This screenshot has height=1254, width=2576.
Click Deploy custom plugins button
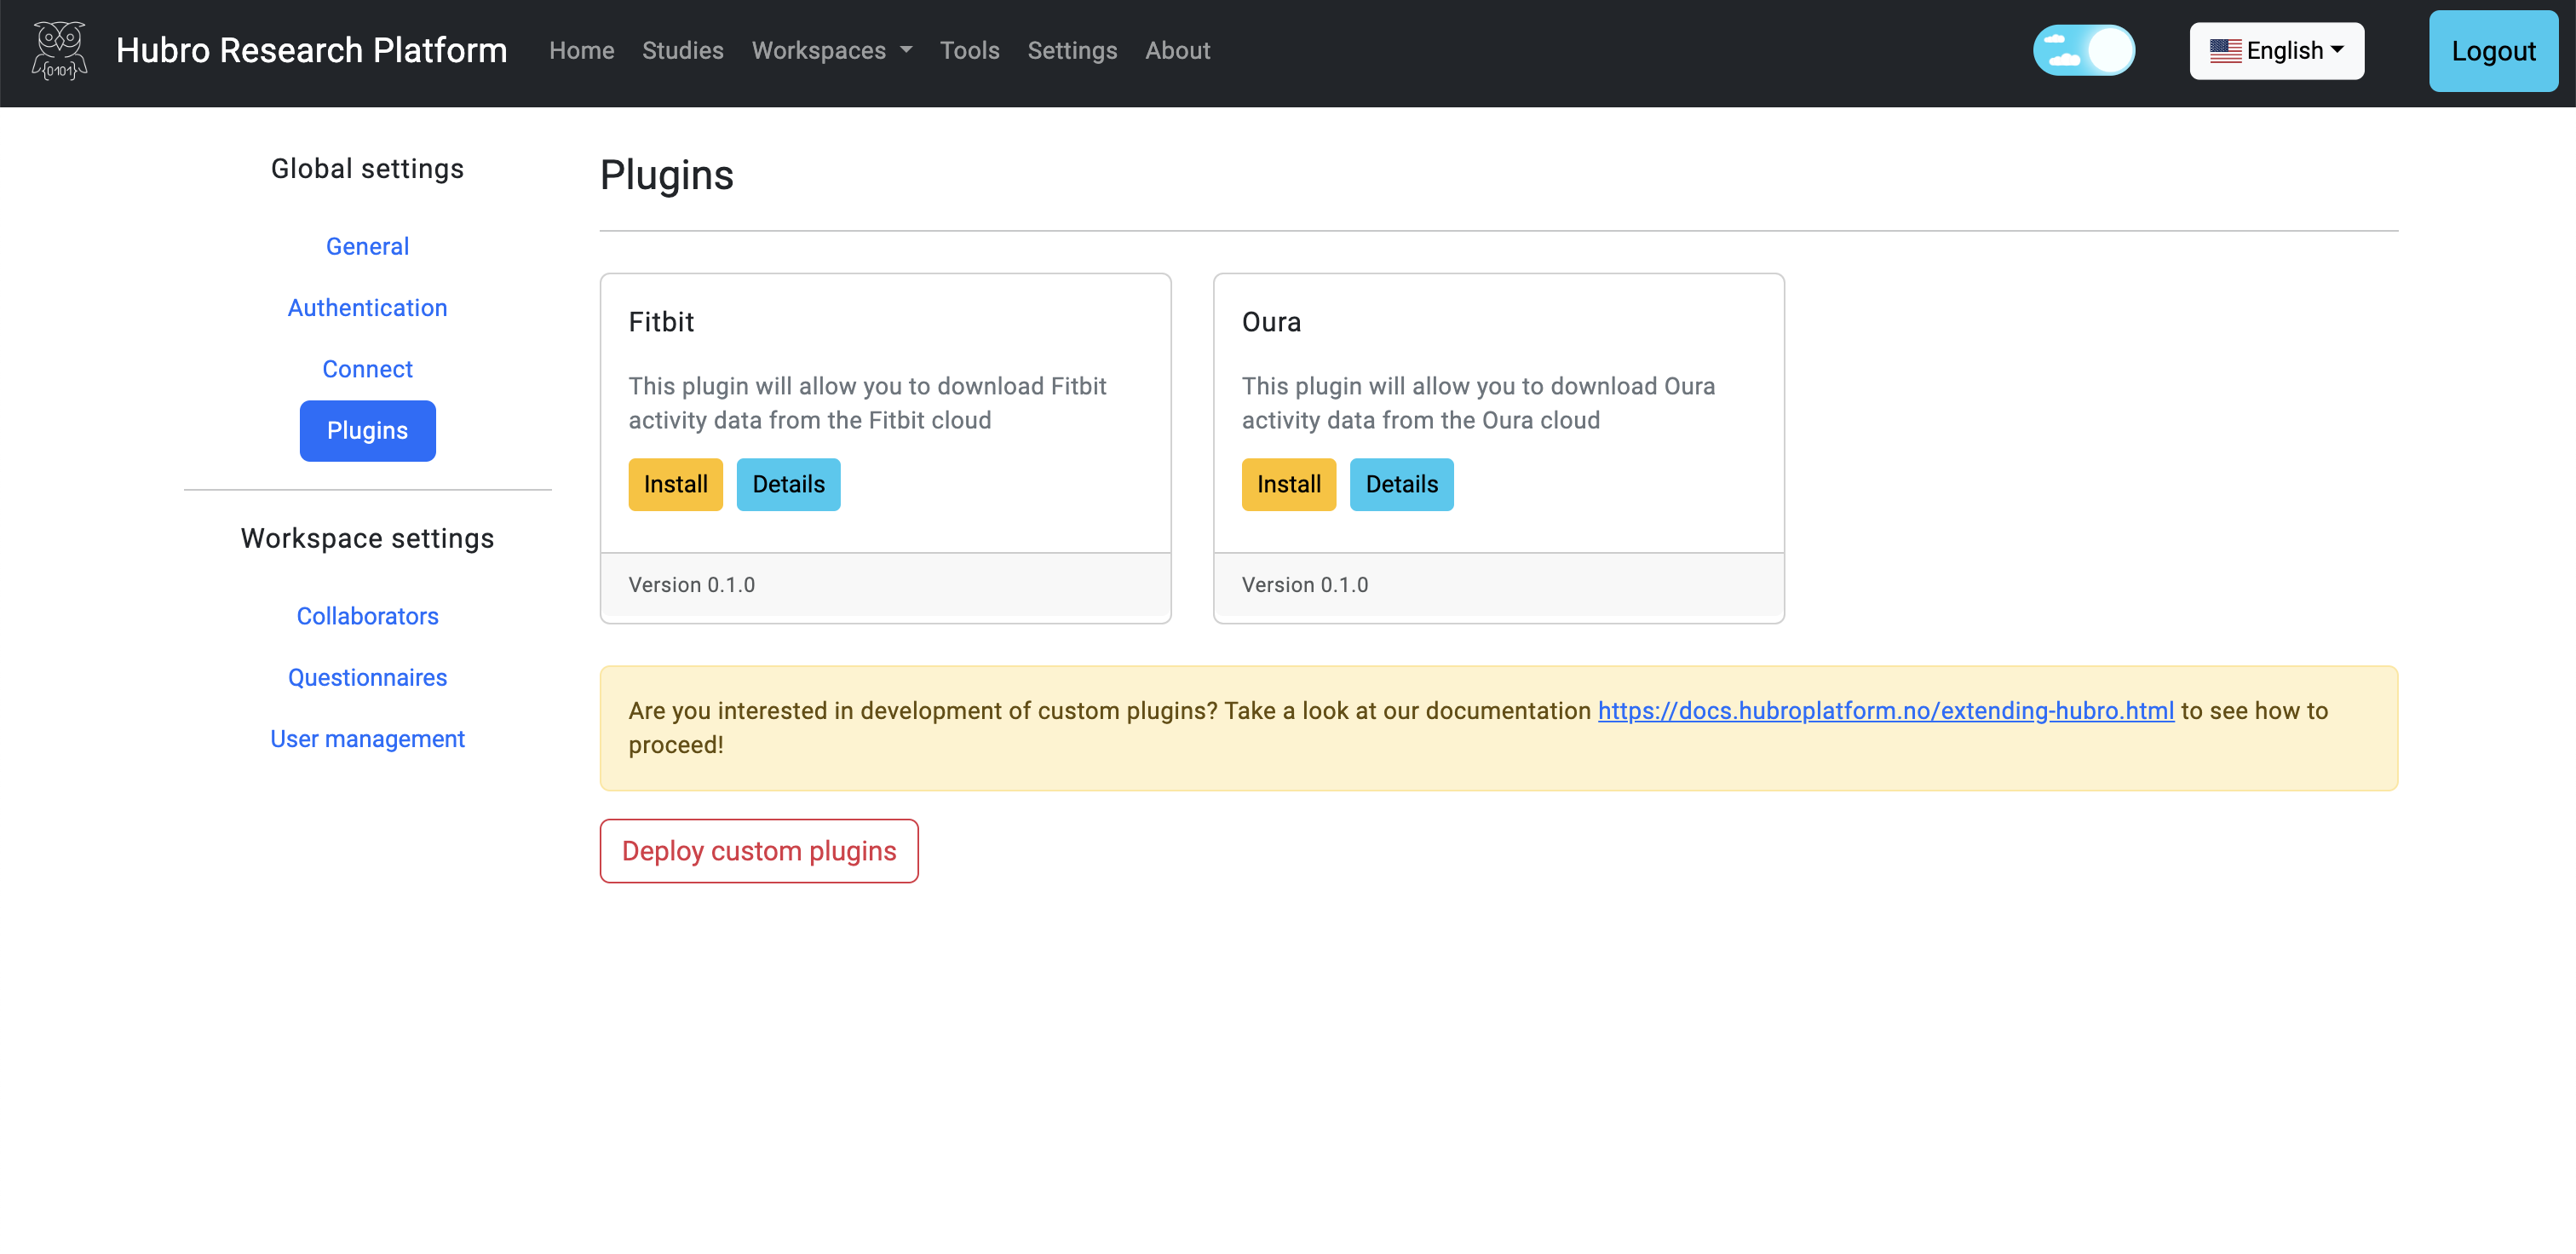pos(757,849)
